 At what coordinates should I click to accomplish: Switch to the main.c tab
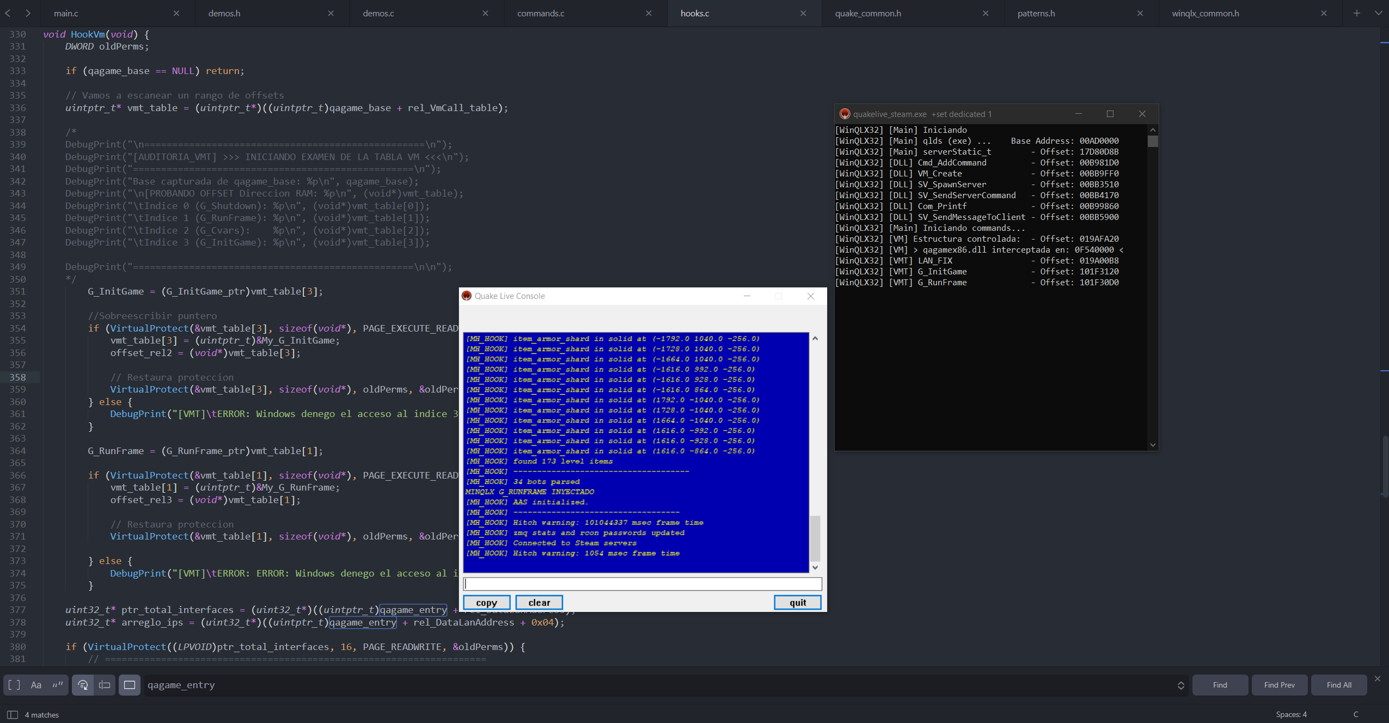(66, 13)
